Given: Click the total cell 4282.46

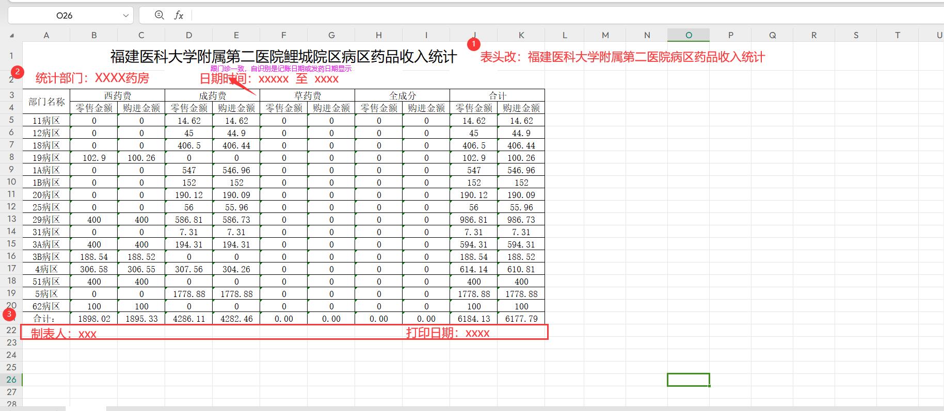Looking at the screenshot, I should tap(236, 319).
